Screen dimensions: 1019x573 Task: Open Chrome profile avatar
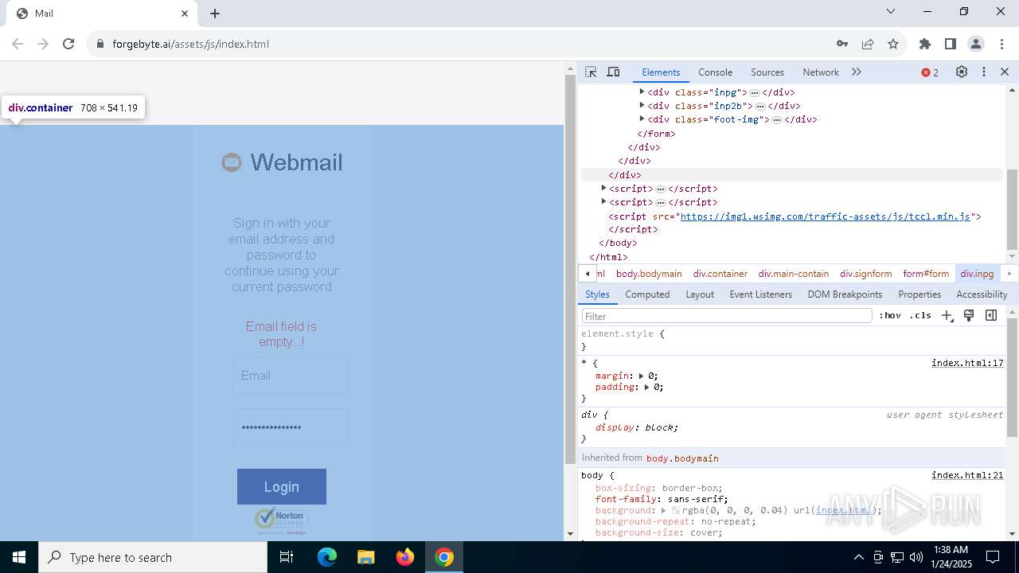[x=976, y=44]
